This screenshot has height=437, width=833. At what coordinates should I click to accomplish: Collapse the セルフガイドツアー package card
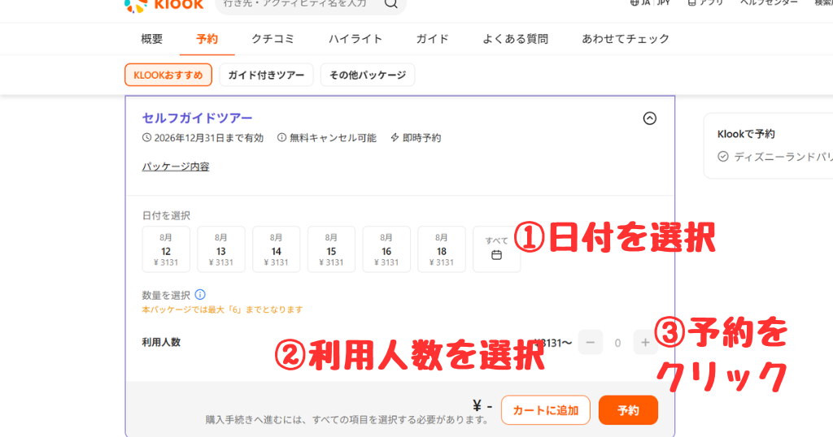pyautogui.click(x=650, y=119)
